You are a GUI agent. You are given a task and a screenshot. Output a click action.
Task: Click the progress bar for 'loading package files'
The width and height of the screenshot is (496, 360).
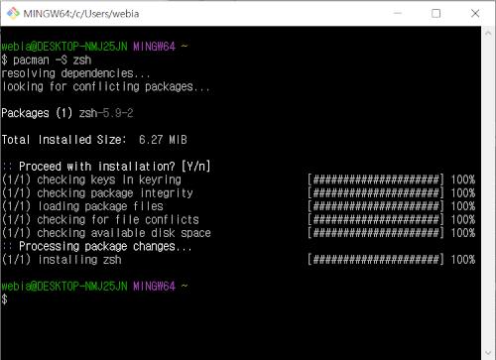(x=375, y=206)
